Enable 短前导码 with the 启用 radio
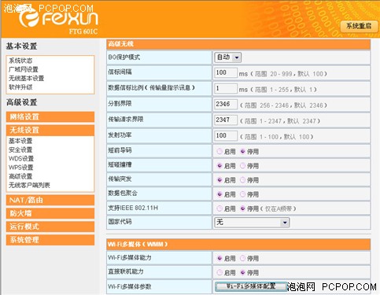 click(x=220, y=151)
